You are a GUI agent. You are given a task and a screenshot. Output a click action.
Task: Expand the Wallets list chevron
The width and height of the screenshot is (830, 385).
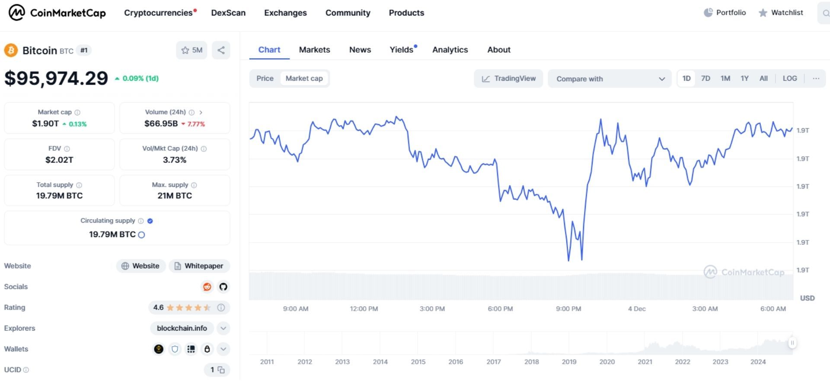point(223,349)
